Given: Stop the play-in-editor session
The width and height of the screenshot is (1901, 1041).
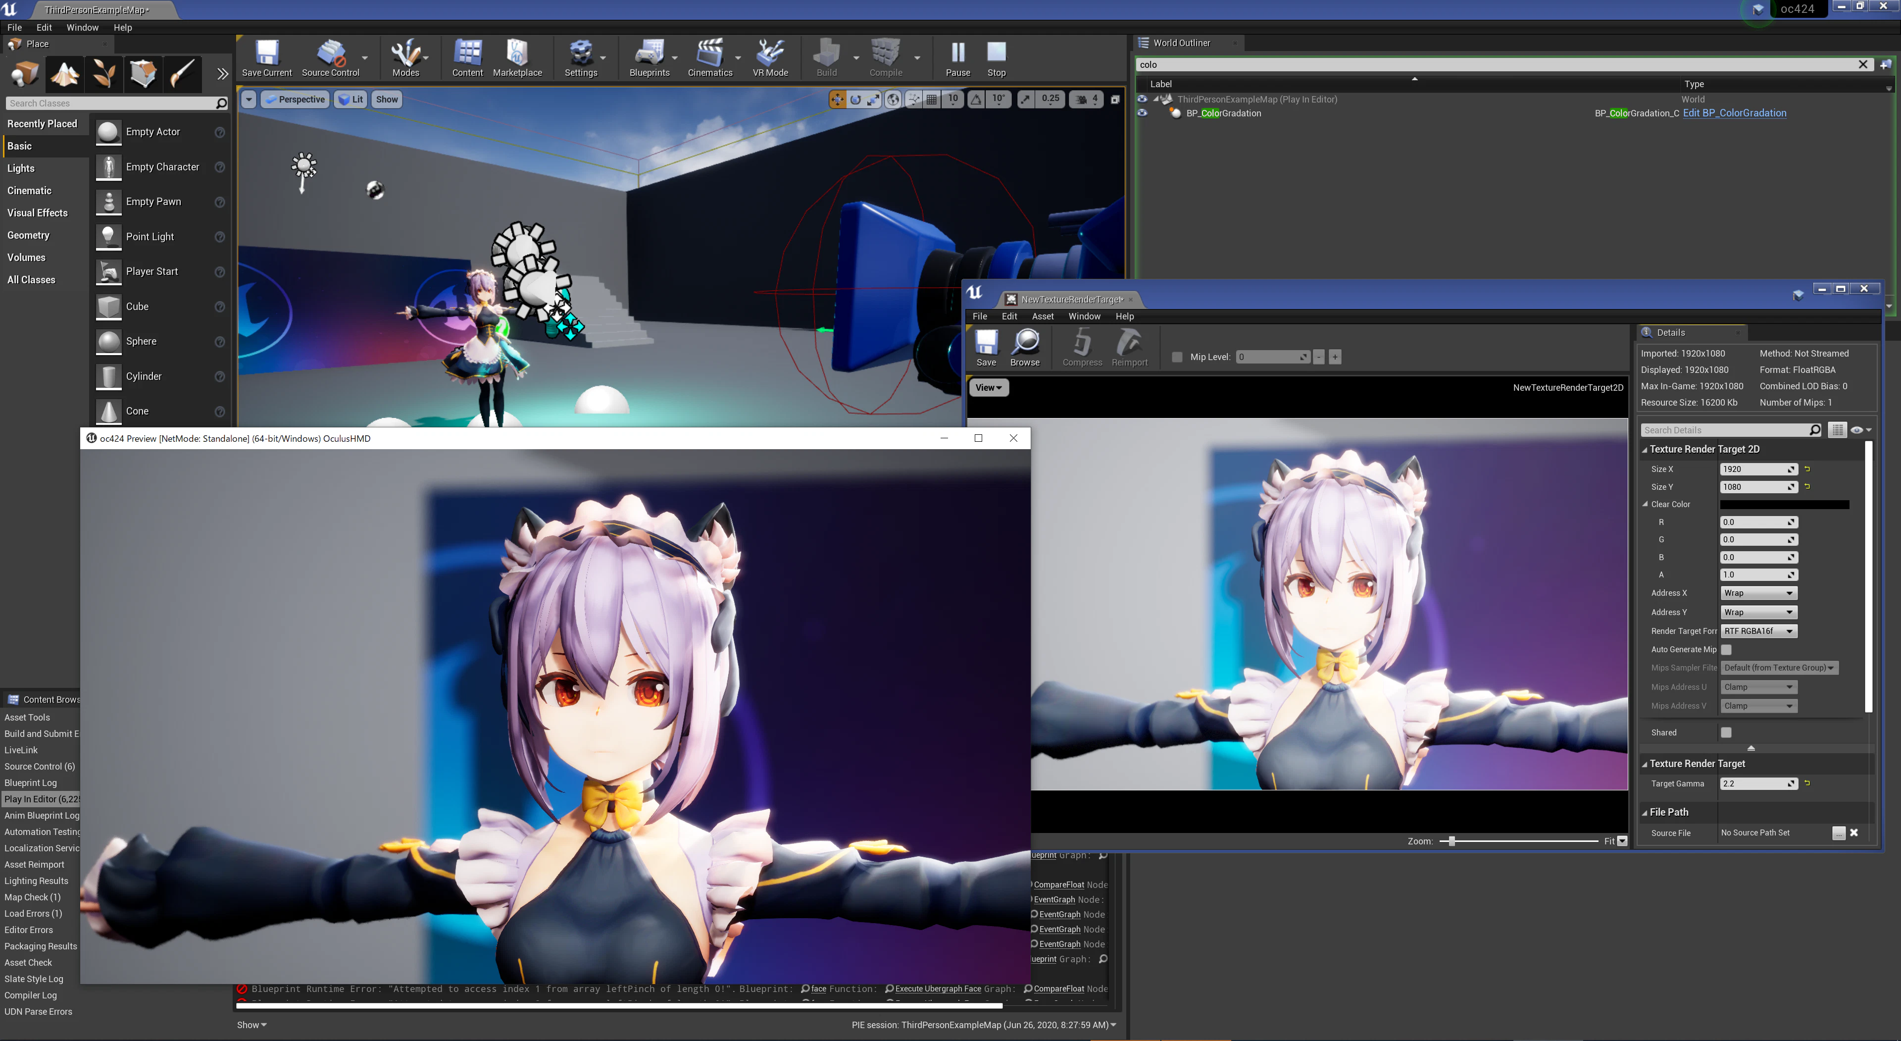Looking at the screenshot, I should pyautogui.click(x=996, y=58).
